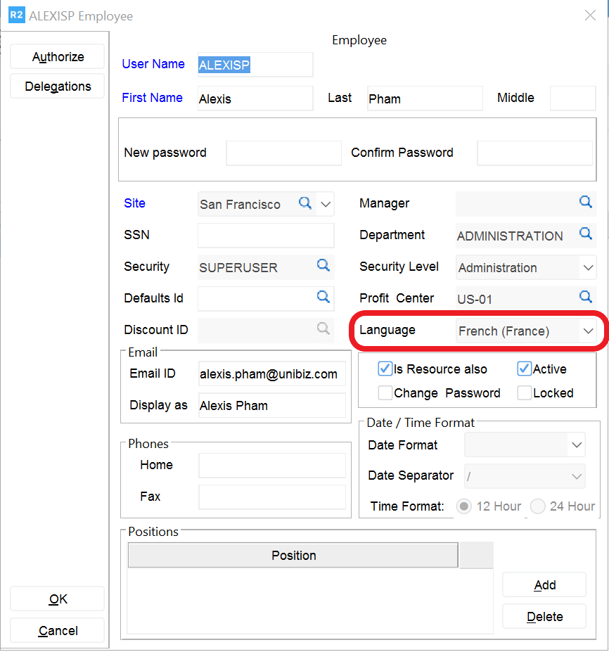609x652 pixels.
Task: Open the Security field search icon
Action: (x=323, y=265)
